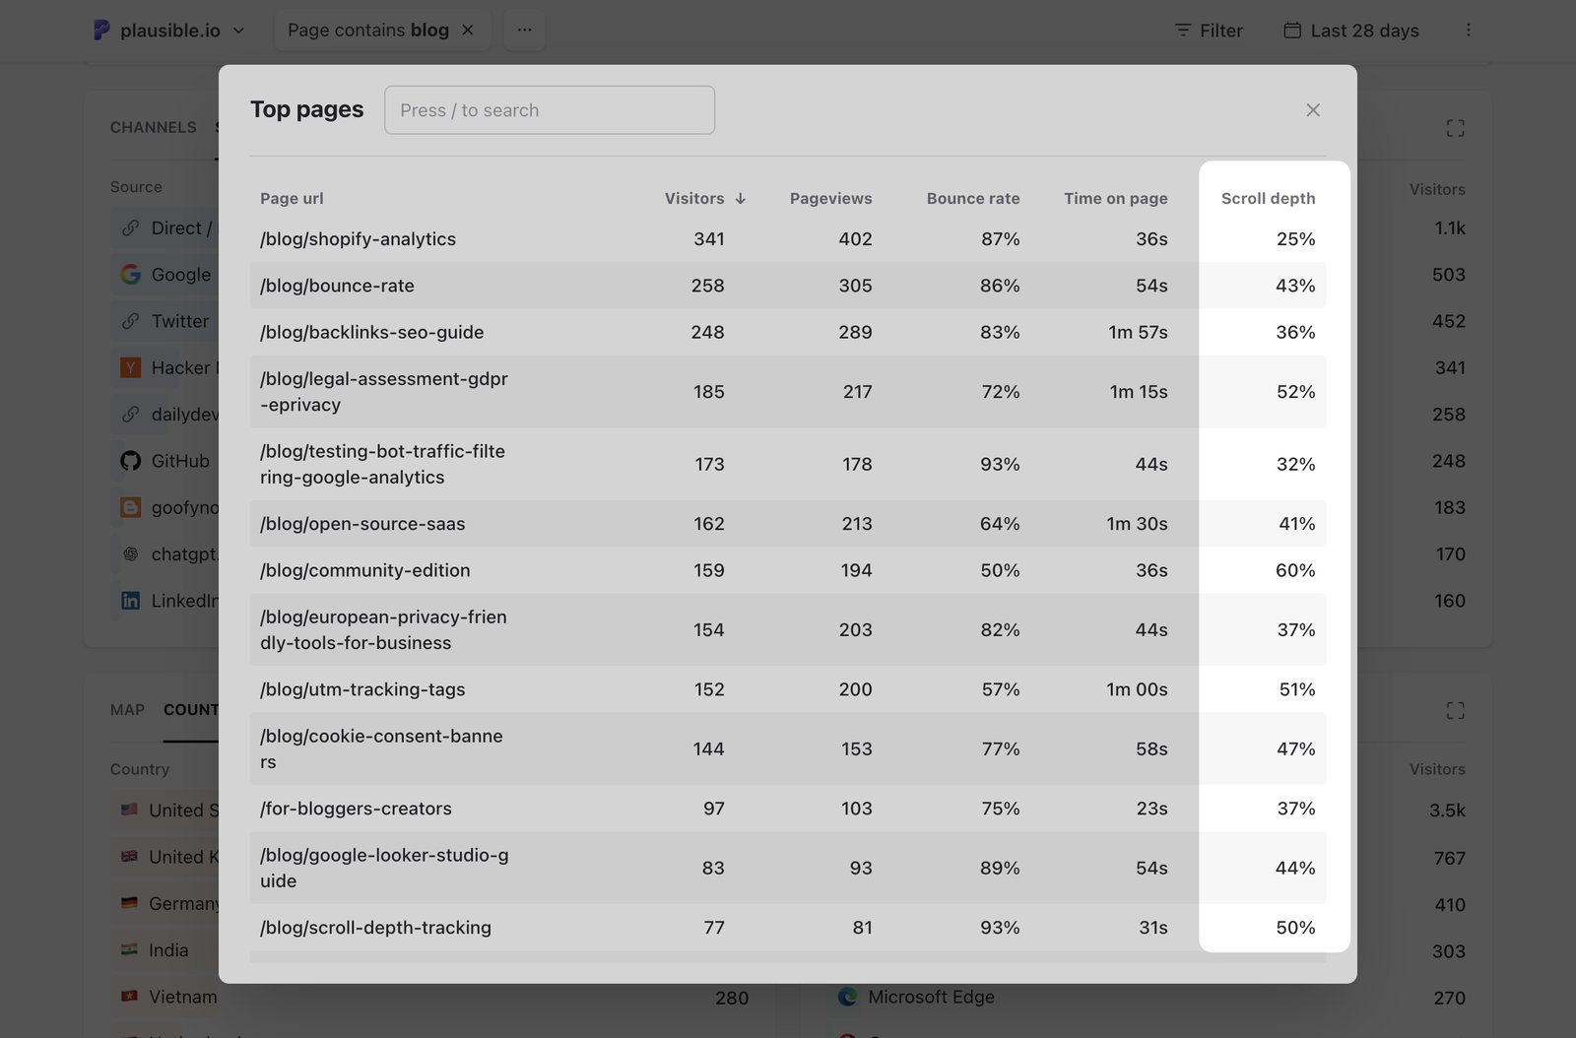Open /blog/testing-bot-traffic-filtering link

click(x=382, y=464)
